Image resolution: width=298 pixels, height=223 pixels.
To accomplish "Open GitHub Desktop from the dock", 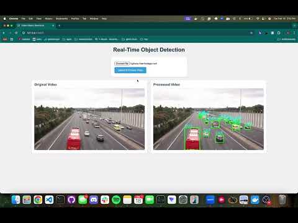I will coord(71,199).
